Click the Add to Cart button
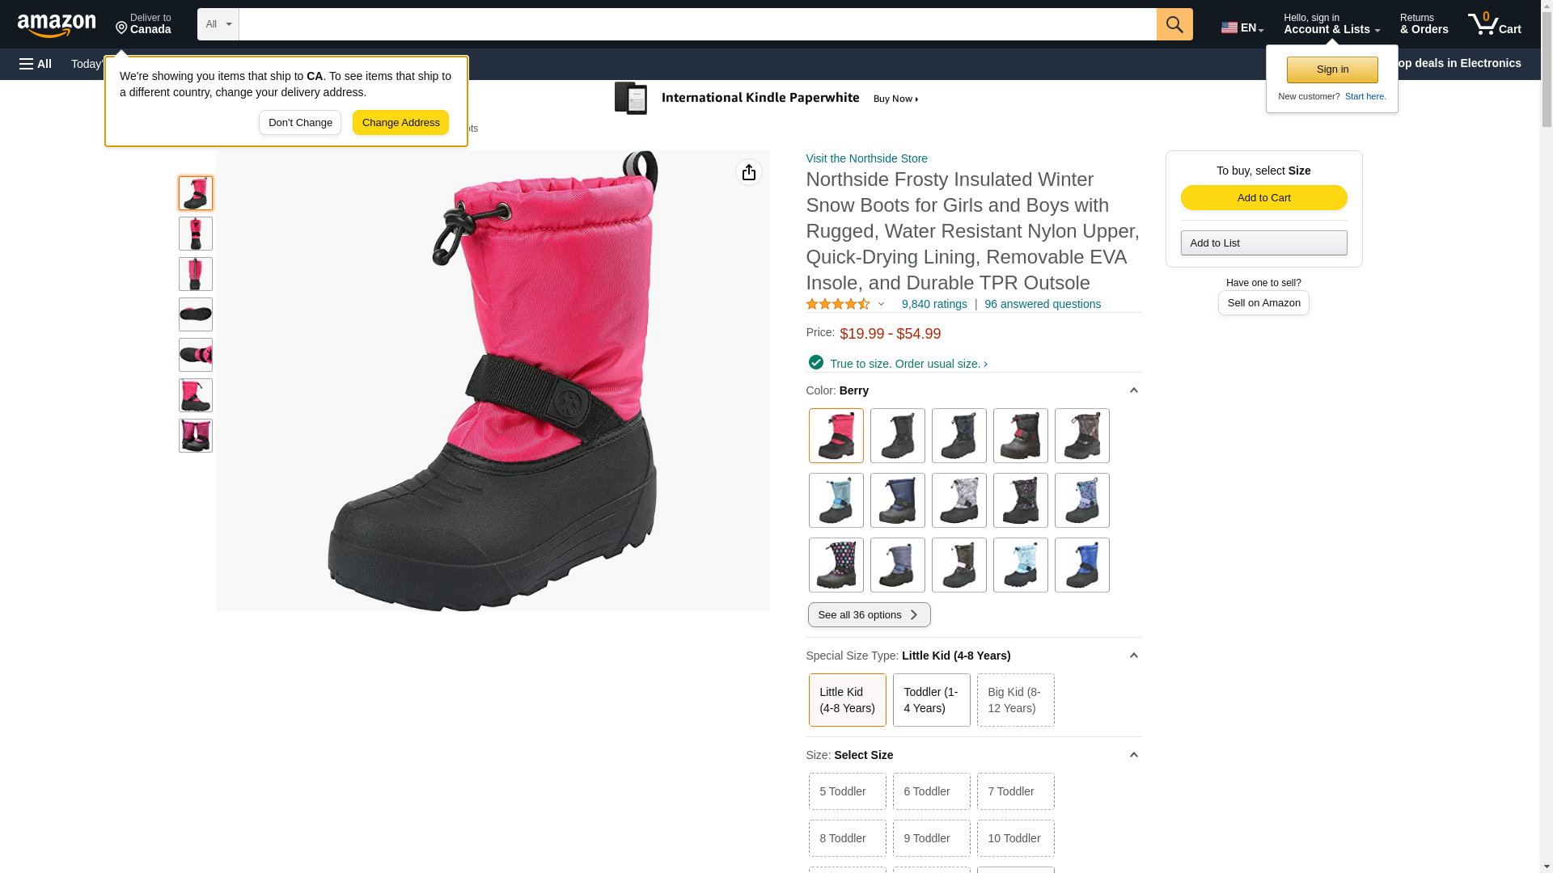 [x=1263, y=198]
